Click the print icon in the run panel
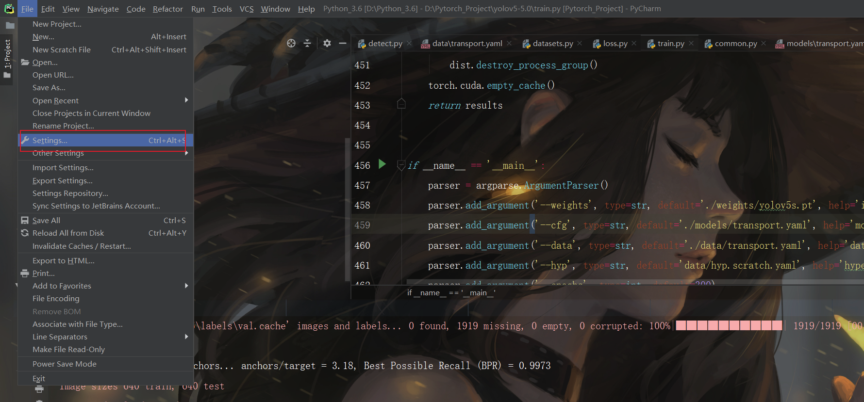Screen dimensions: 864x402 coord(39,388)
